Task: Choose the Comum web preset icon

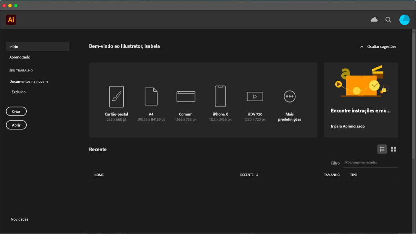Action: 186,97
